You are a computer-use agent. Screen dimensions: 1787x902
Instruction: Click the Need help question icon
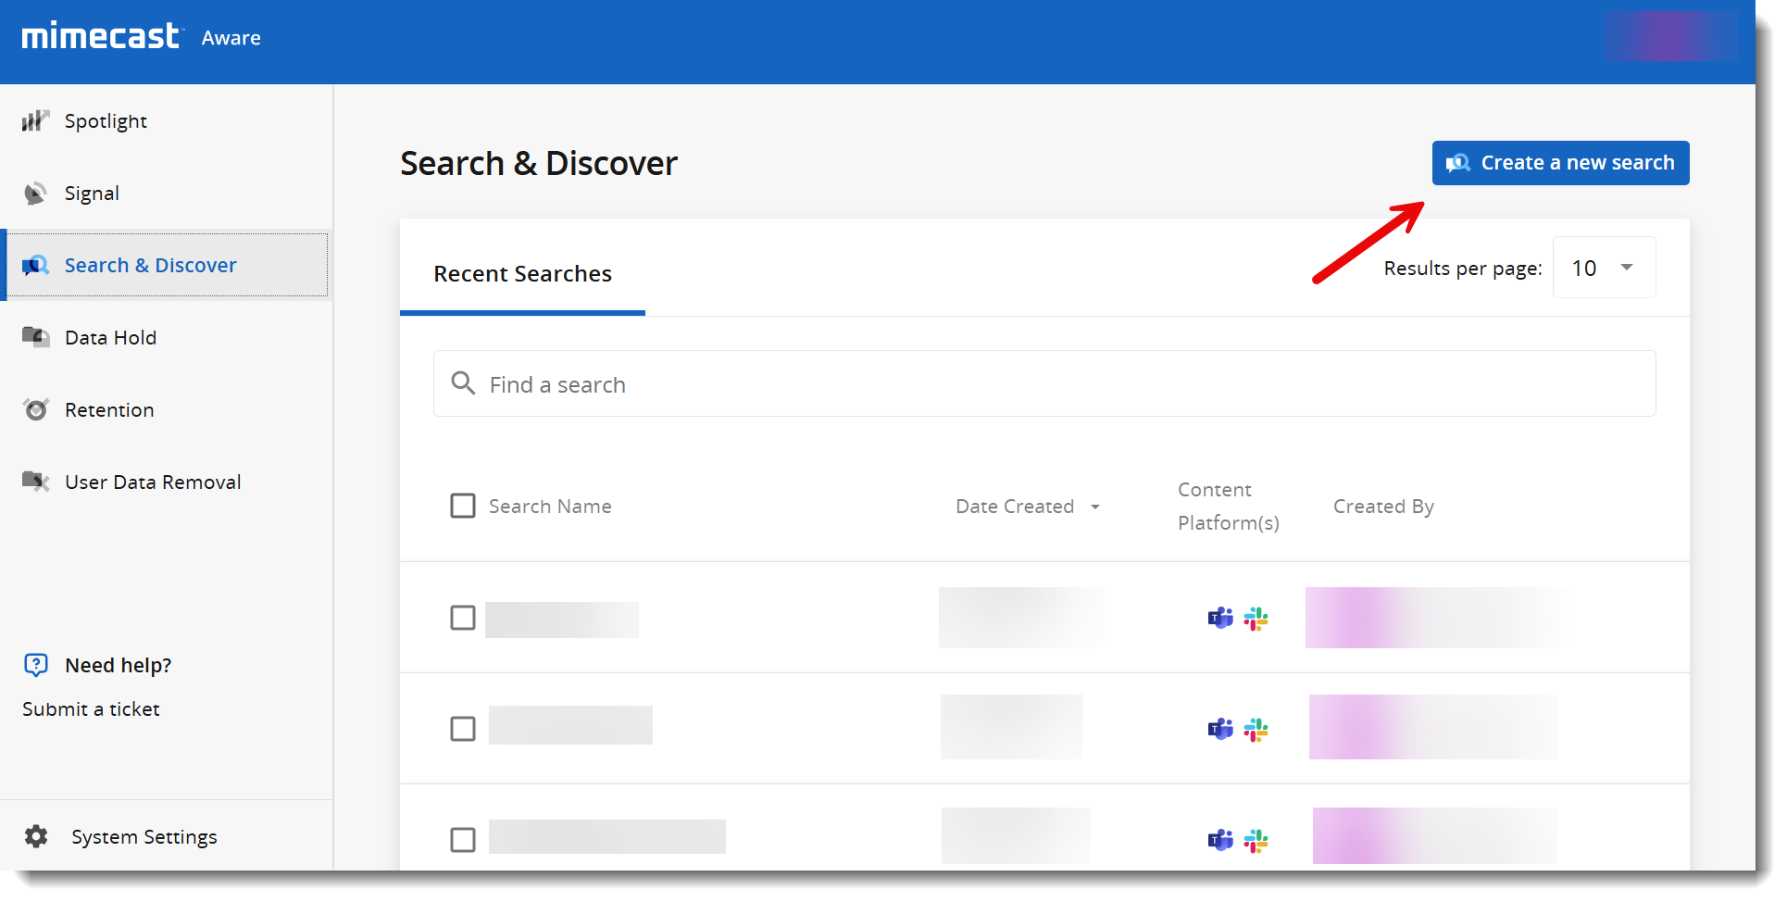35,665
